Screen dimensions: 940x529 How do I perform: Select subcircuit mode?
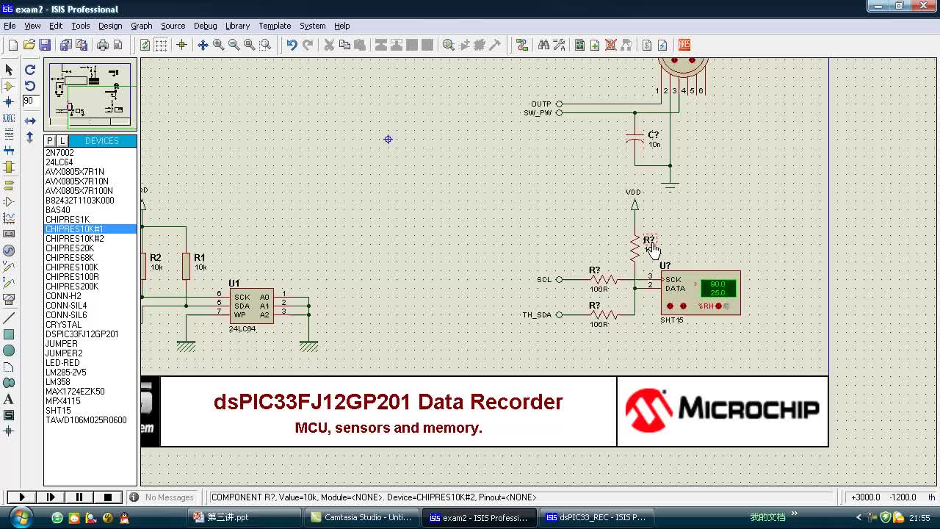point(9,167)
